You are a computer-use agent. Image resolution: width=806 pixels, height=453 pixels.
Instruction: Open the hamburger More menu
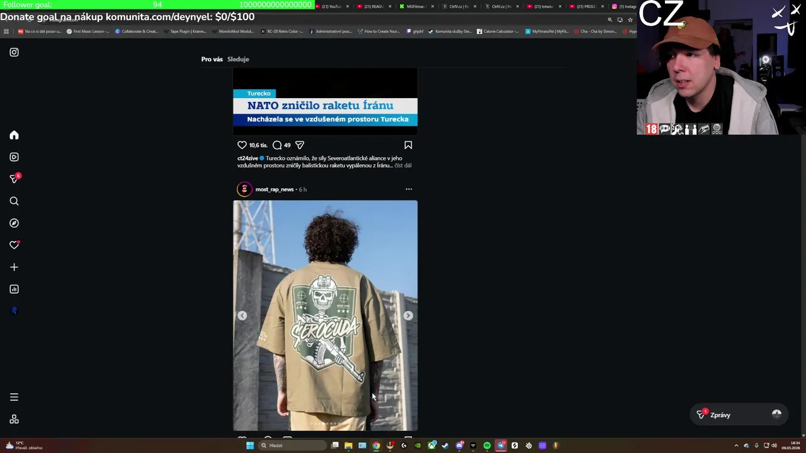(14, 397)
